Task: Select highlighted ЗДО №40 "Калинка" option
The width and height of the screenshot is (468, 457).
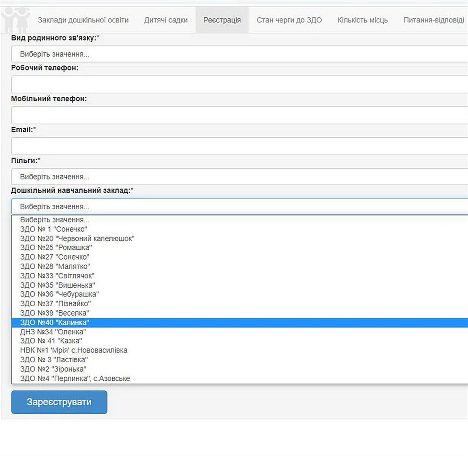Action: tap(240, 322)
